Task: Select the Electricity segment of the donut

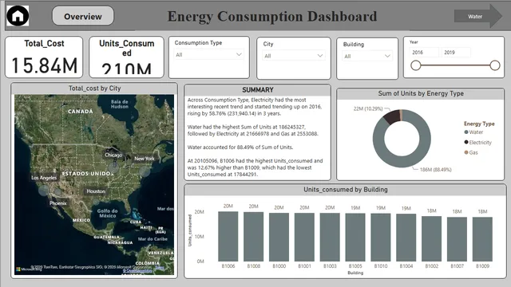Action: tap(392, 117)
